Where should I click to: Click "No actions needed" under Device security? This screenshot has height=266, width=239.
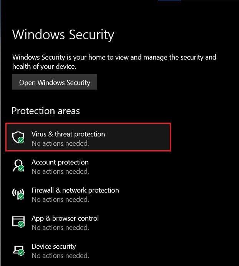point(60,256)
